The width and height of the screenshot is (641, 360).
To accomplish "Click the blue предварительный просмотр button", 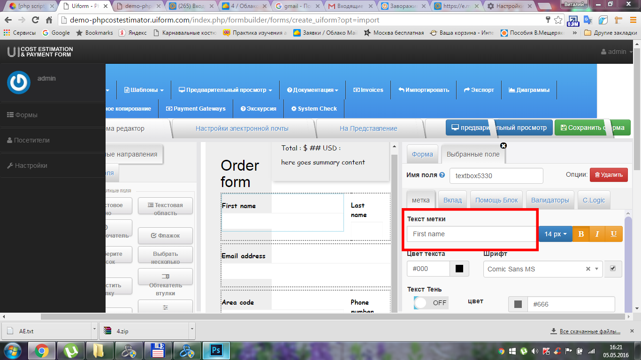I will tap(499, 127).
